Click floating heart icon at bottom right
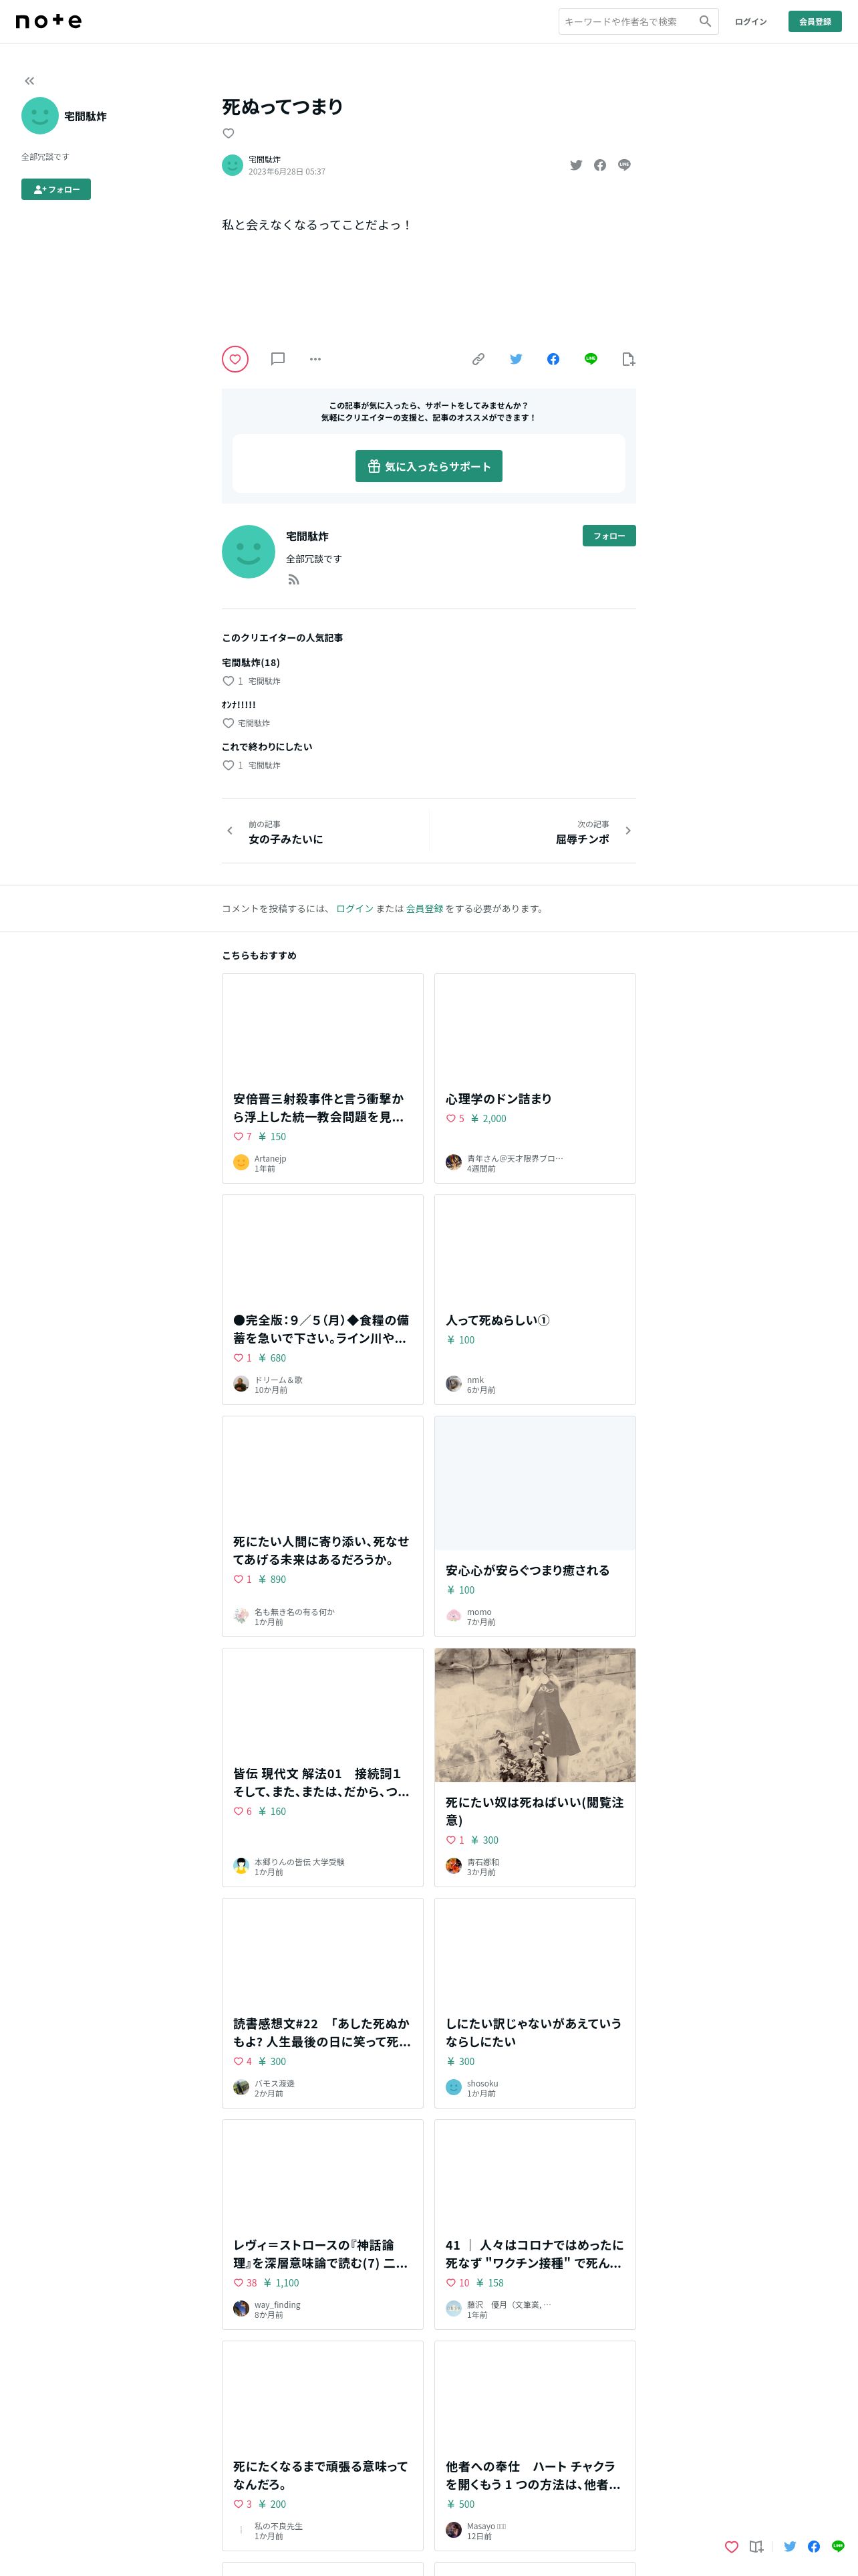 tap(731, 2547)
